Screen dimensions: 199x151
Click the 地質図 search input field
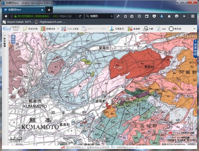tap(99, 16)
